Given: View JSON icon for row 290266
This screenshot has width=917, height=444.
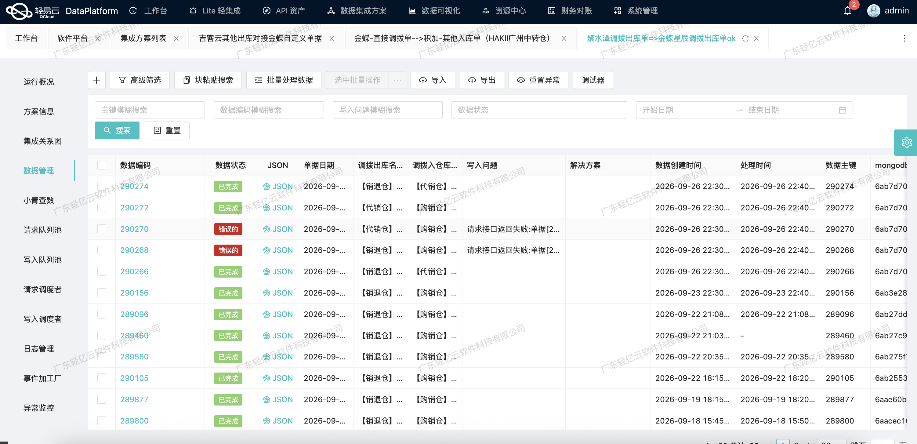Looking at the screenshot, I should pos(266,271).
